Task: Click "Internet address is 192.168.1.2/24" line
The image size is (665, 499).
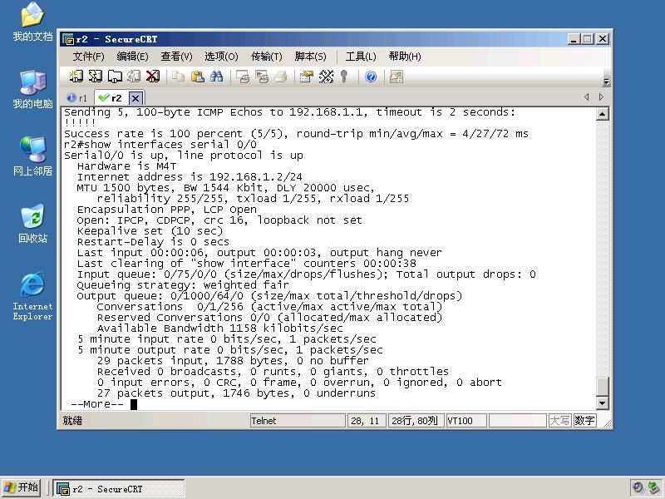Action: point(190,177)
